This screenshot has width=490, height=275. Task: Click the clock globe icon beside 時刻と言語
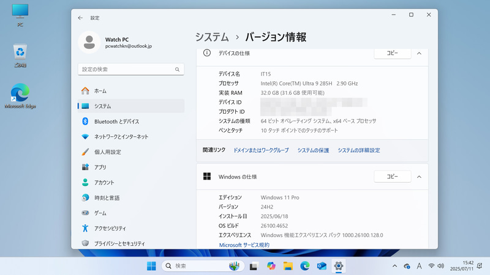[85, 197]
